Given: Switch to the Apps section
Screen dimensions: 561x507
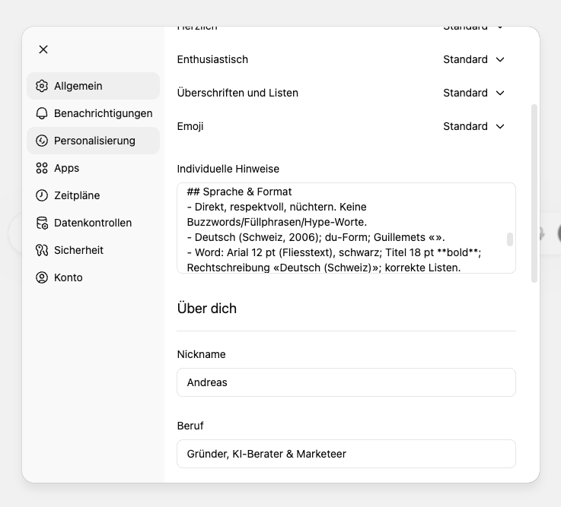Looking at the screenshot, I should click(93, 168).
